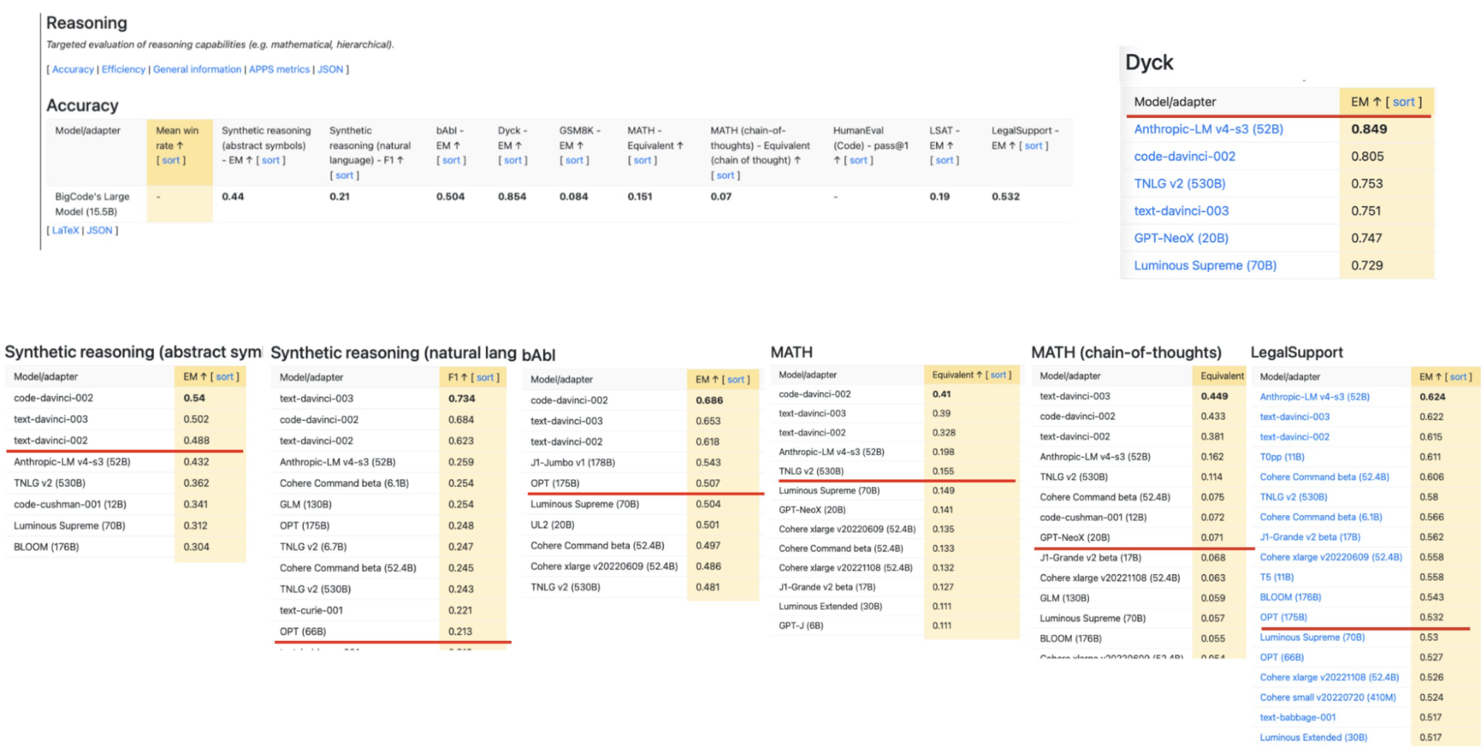Click the JSON link beside APPS metrics
Image resolution: width=1481 pixels, height=747 pixels.
coord(330,69)
